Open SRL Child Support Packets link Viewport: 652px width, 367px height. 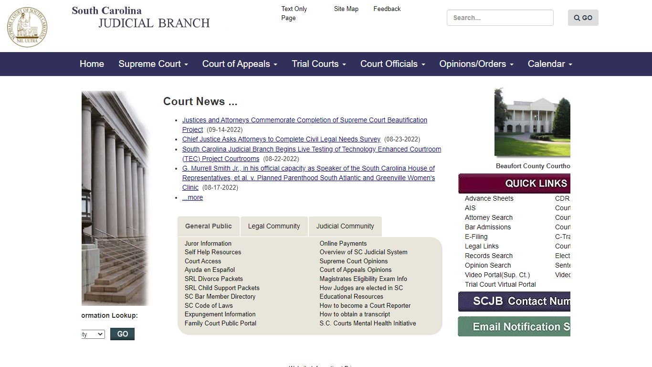pos(222,288)
